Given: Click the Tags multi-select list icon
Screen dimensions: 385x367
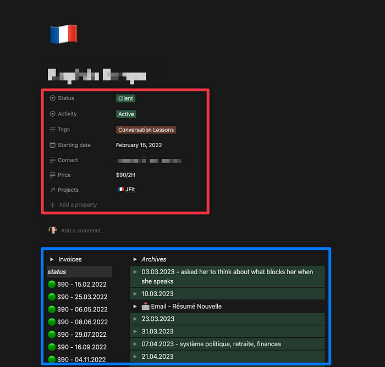Looking at the screenshot, I should [52, 129].
